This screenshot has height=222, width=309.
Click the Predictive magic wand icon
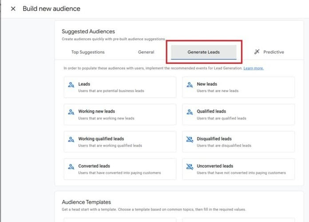point(257,52)
